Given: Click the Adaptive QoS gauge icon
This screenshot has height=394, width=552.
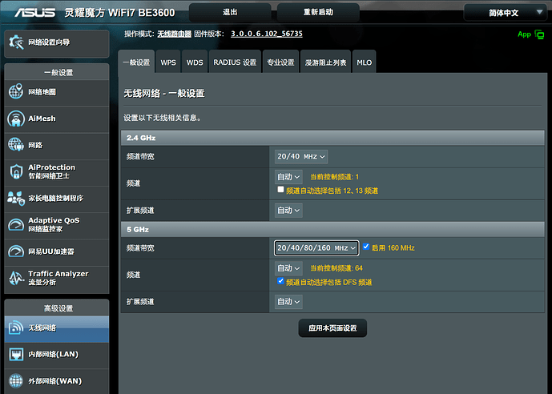Looking at the screenshot, I should 16,224.
